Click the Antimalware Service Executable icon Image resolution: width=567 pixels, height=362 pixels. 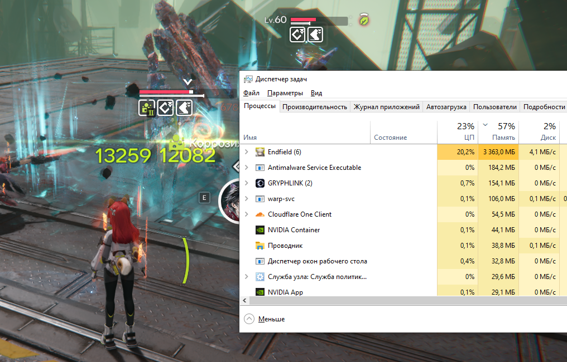(x=260, y=168)
